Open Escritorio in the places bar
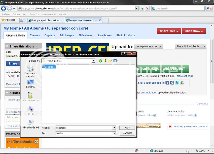This screenshot has width=214, height=154. click(31, 84)
